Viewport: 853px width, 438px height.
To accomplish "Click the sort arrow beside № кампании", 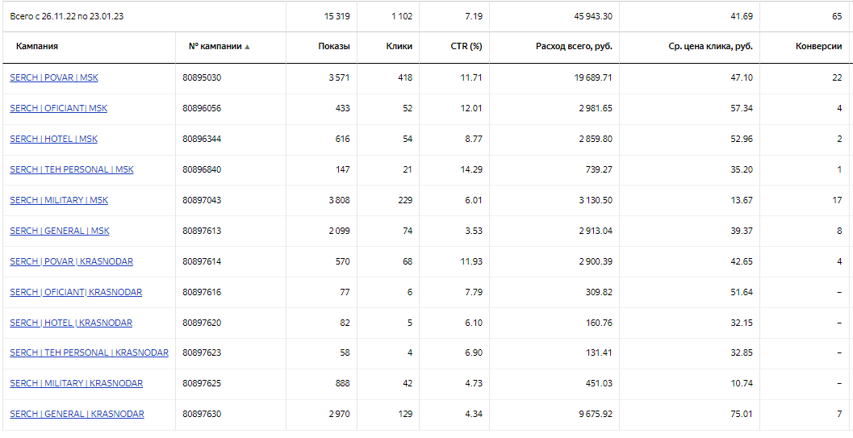I will [247, 47].
